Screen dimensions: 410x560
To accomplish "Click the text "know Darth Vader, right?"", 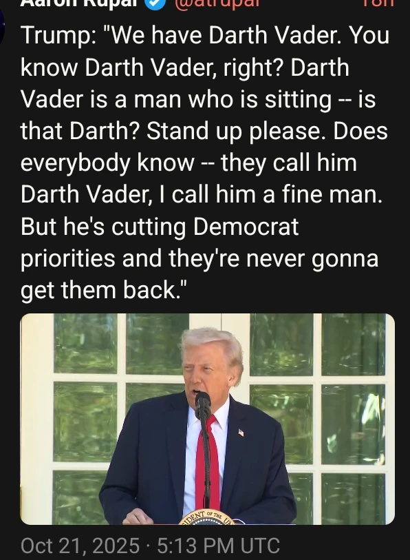I will [x=152, y=68].
